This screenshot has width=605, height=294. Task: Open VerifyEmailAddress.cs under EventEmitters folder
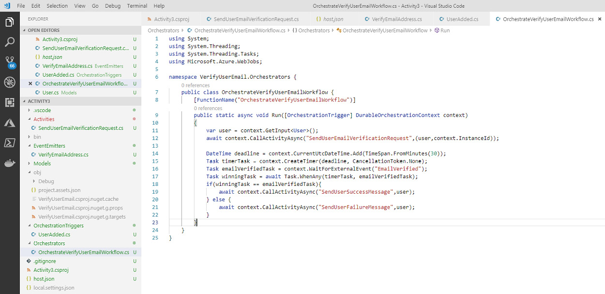(81, 154)
